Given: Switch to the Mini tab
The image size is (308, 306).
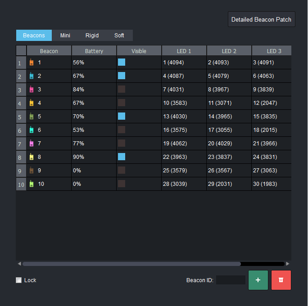Looking at the screenshot, I should pos(65,36).
